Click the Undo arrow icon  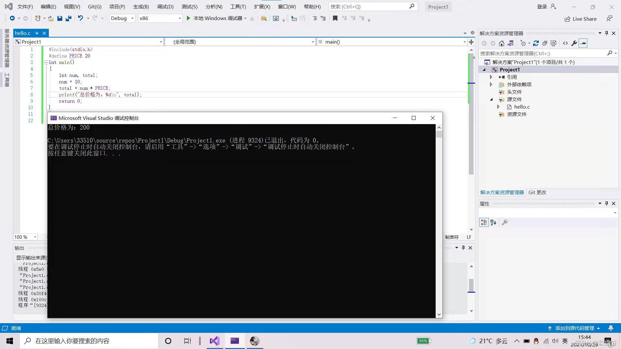point(80,18)
